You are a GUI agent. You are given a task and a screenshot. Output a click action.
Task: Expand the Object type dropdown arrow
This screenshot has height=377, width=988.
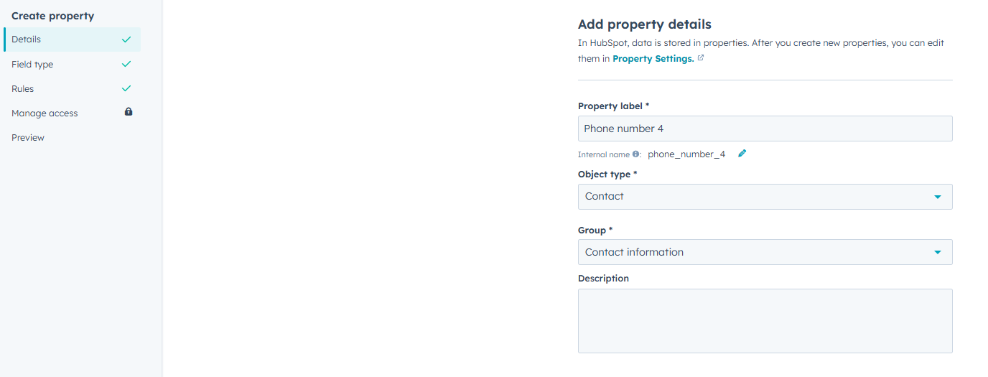click(937, 197)
